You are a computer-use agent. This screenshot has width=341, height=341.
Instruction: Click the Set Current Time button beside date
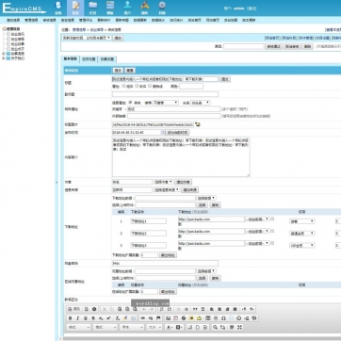coord(177,133)
